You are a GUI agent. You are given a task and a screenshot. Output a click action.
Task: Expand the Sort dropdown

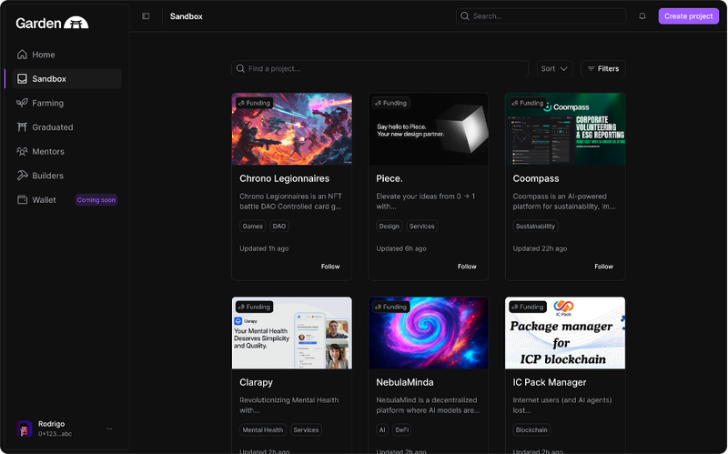click(554, 68)
